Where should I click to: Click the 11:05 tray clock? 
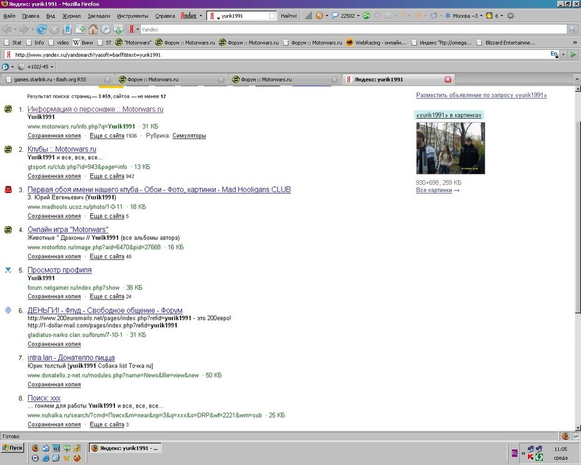point(560,449)
